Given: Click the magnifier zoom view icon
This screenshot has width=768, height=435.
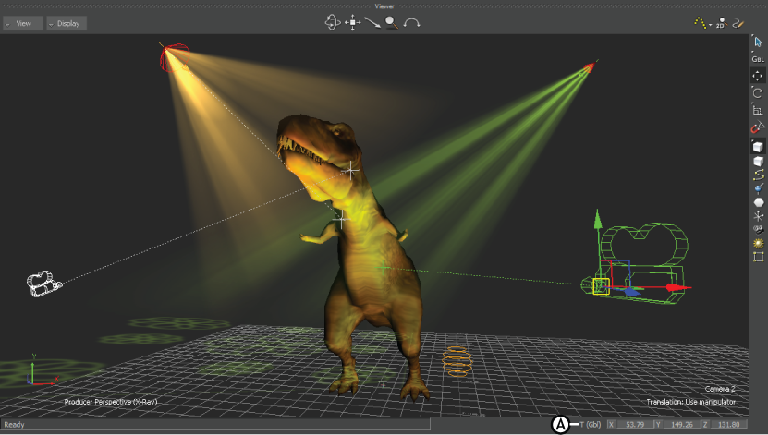Looking at the screenshot, I should 392,22.
